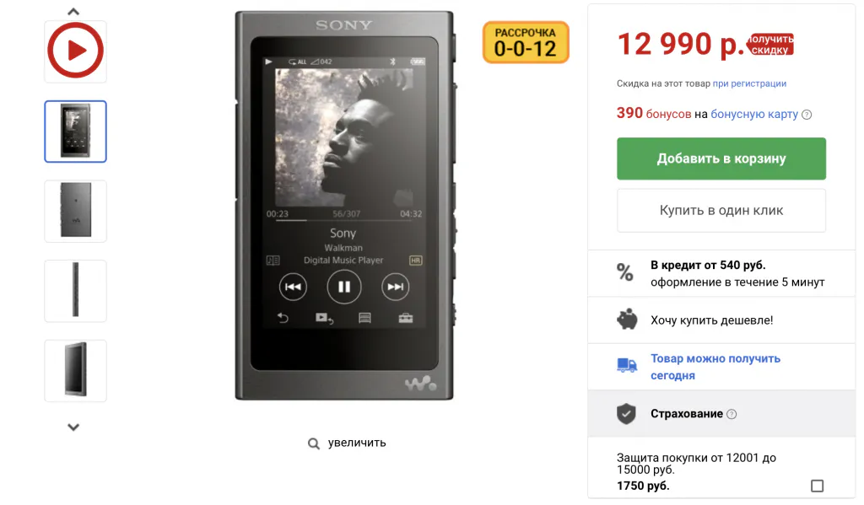The width and height of the screenshot is (864, 505).
Task: Click the insurance info question icon
Action: click(x=732, y=414)
